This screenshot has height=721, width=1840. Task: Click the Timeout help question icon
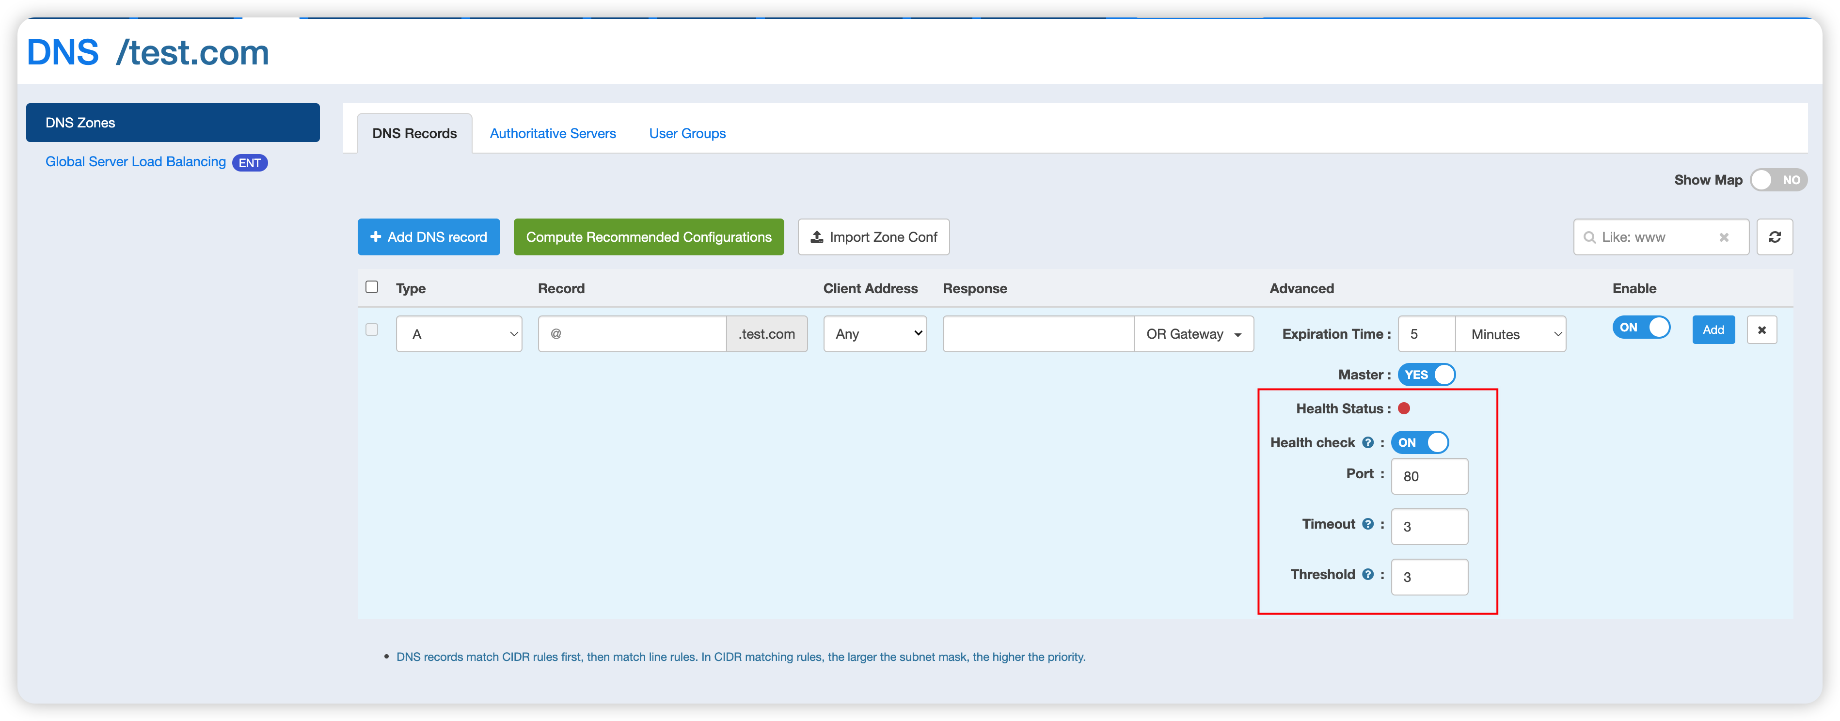click(x=1367, y=524)
